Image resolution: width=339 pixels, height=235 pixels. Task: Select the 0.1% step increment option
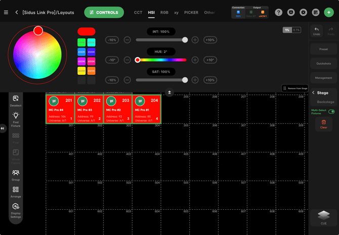pyautogui.click(x=296, y=30)
